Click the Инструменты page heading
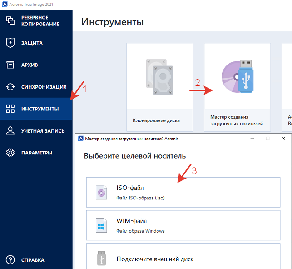This screenshot has height=269, width=292. click(113, 22)
